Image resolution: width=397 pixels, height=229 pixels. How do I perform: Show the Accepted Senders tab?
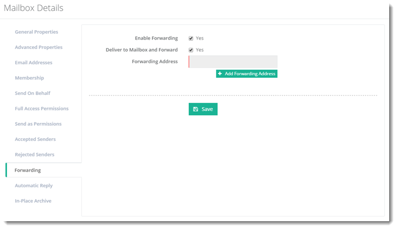coord(35,139)
